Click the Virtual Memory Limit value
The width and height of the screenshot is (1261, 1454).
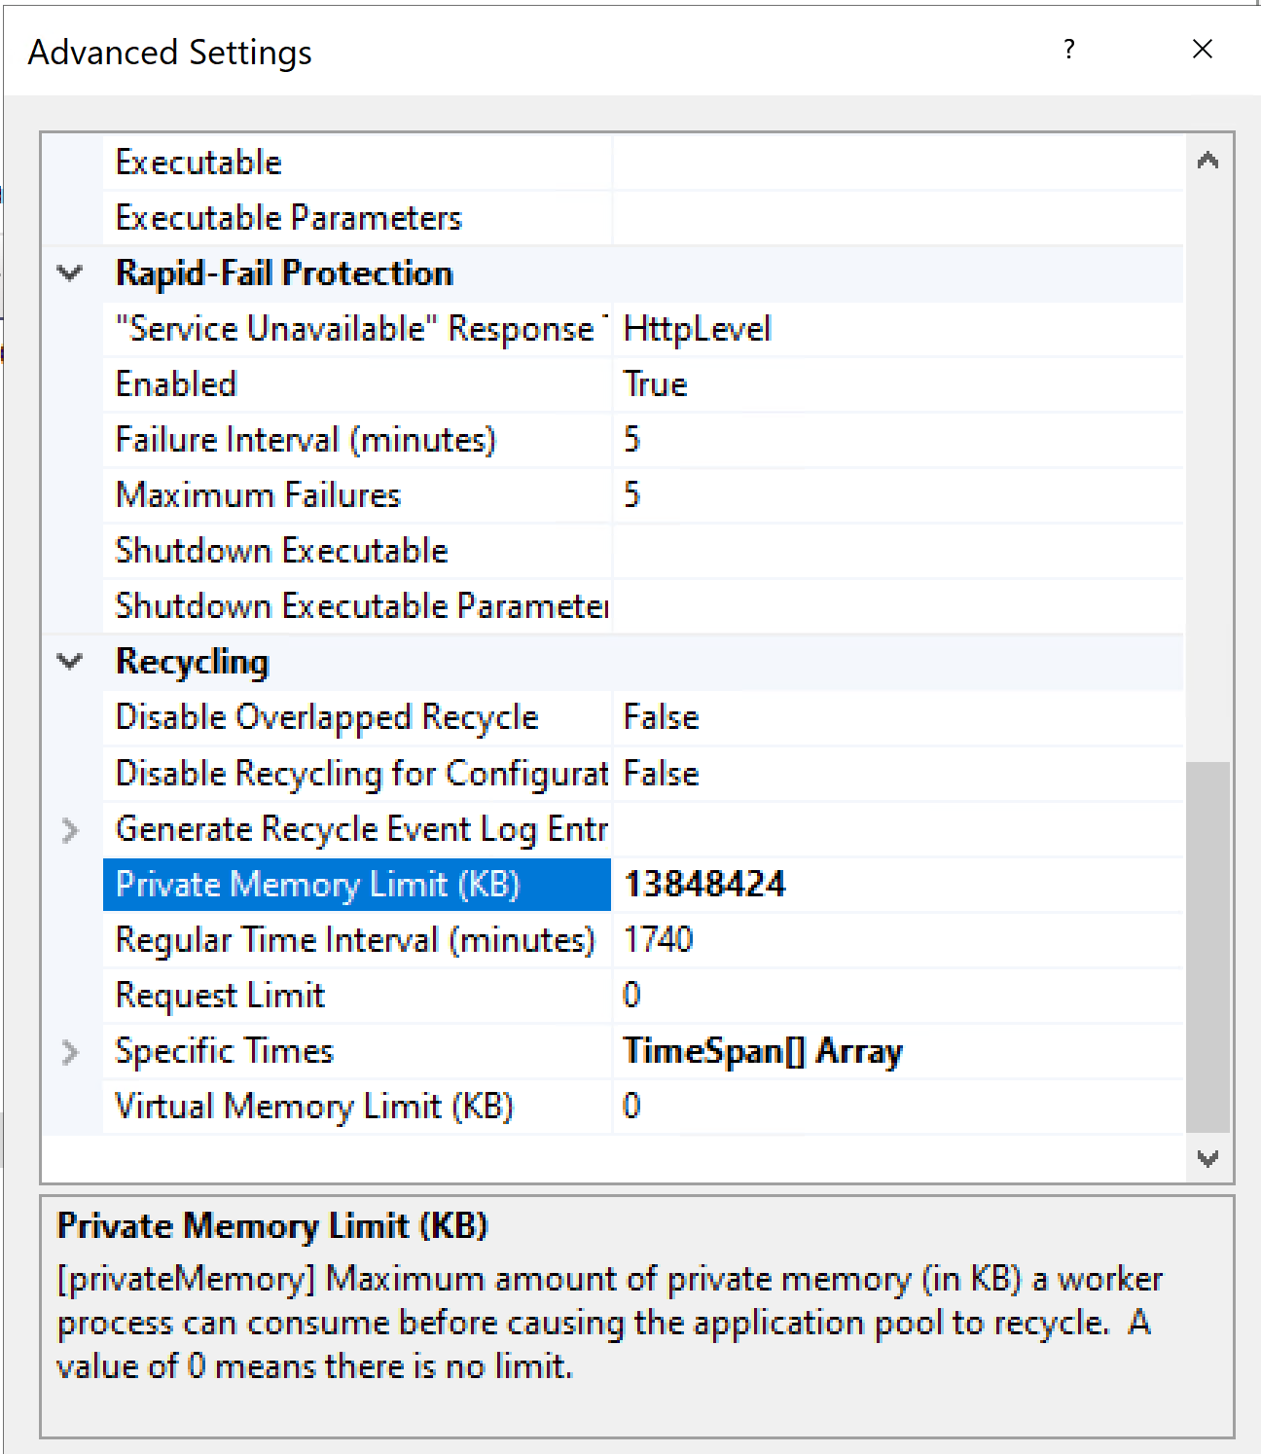895,1107
